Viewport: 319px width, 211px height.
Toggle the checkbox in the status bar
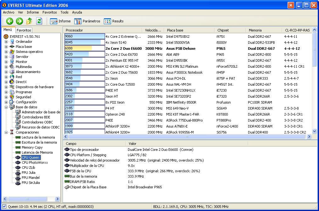point(4,207)
